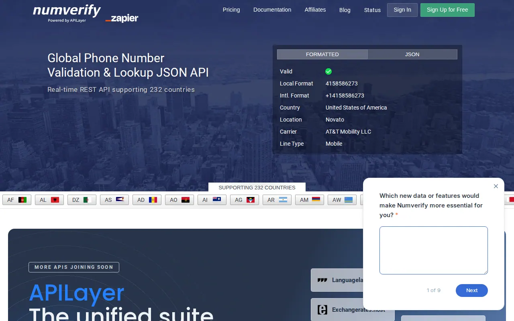The image size is (514, 321).
Task: Open the Blog link
Action: coord(345,10)
